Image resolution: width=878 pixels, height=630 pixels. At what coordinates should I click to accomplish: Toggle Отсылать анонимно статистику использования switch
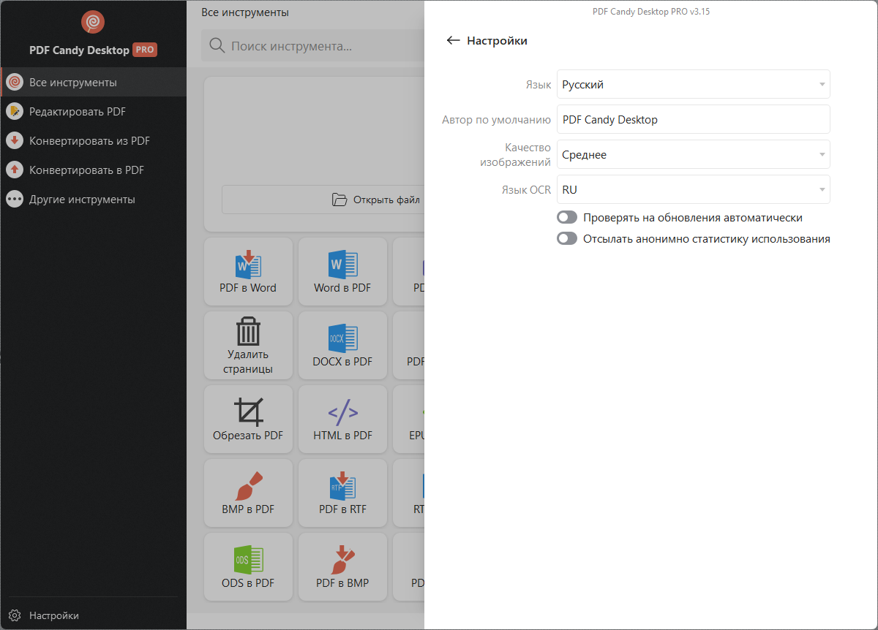pyautogui.click(x=567, y=238)
